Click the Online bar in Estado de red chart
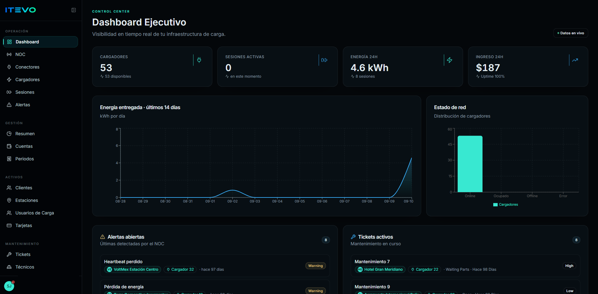This screenshot has height=294, width=598. [470, 164]
